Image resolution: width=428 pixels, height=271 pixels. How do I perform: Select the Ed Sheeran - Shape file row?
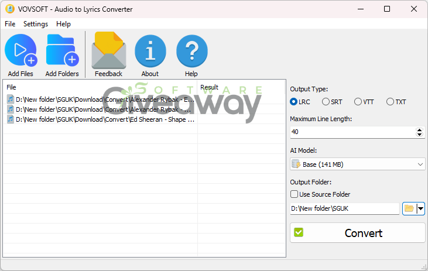click(x=101, y=119)
